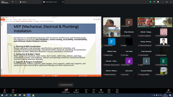Open File Explorer from taskbar
This screenshot has height=97, width=173.
pos(15,95)
